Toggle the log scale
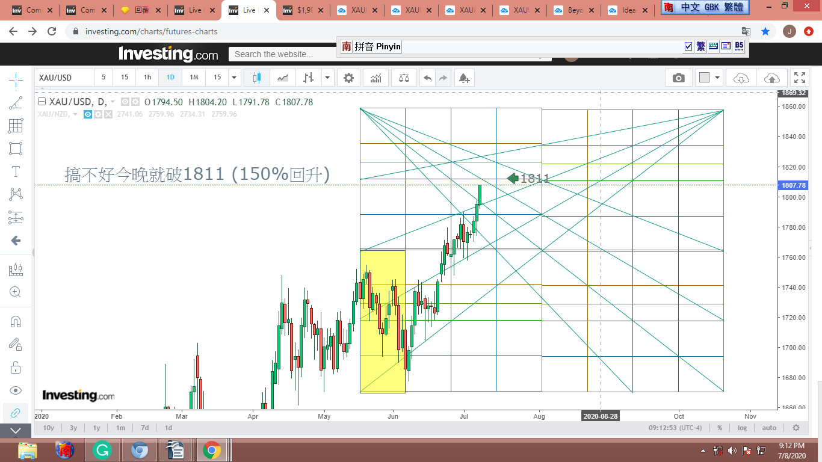822x462 pixels. (x=743, y=428)
